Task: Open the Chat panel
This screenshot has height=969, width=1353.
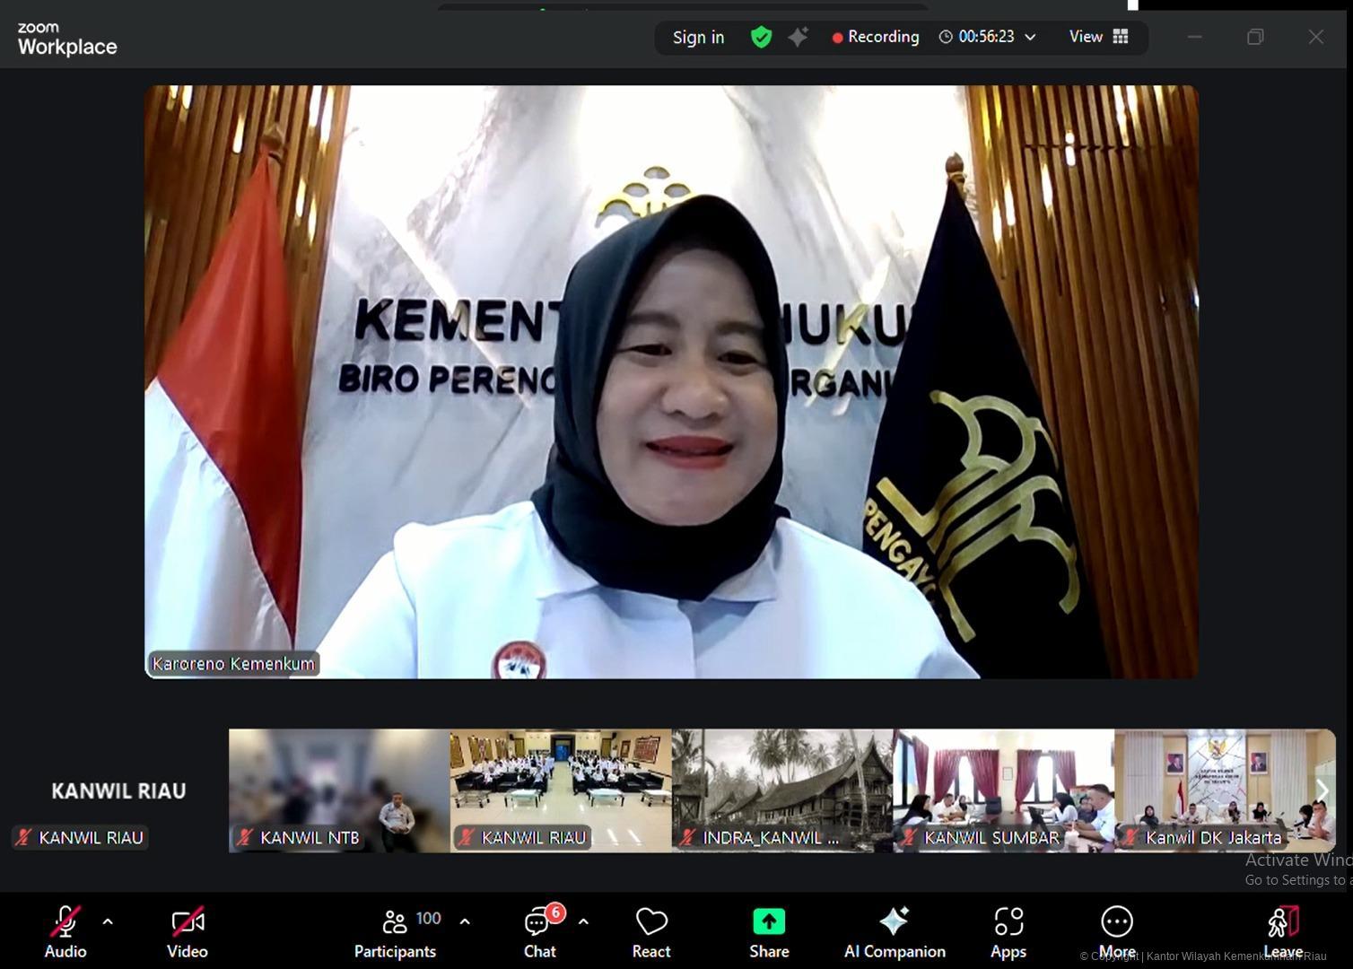Action: click(x=540, y=933)
